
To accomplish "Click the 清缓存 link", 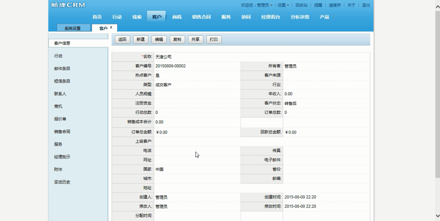I will [x=335, y=5].
